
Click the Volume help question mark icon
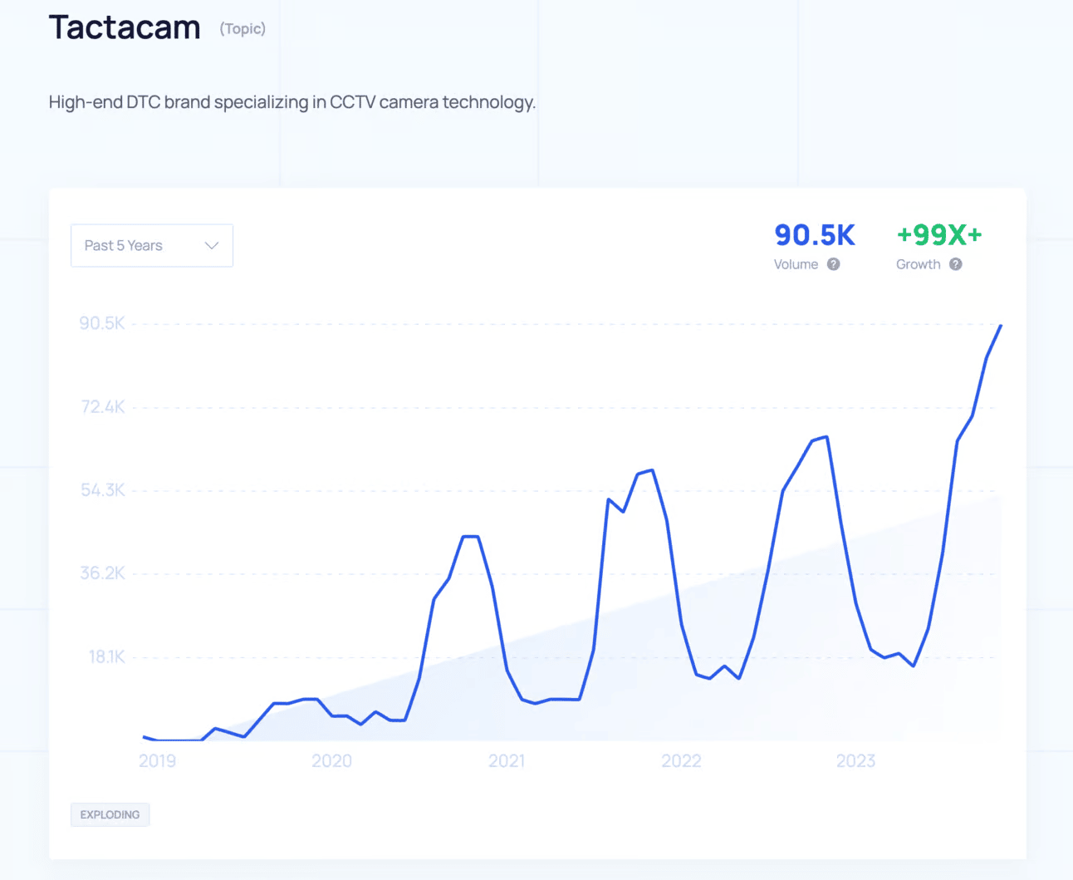pyautogui.click(x=833, y=264)
